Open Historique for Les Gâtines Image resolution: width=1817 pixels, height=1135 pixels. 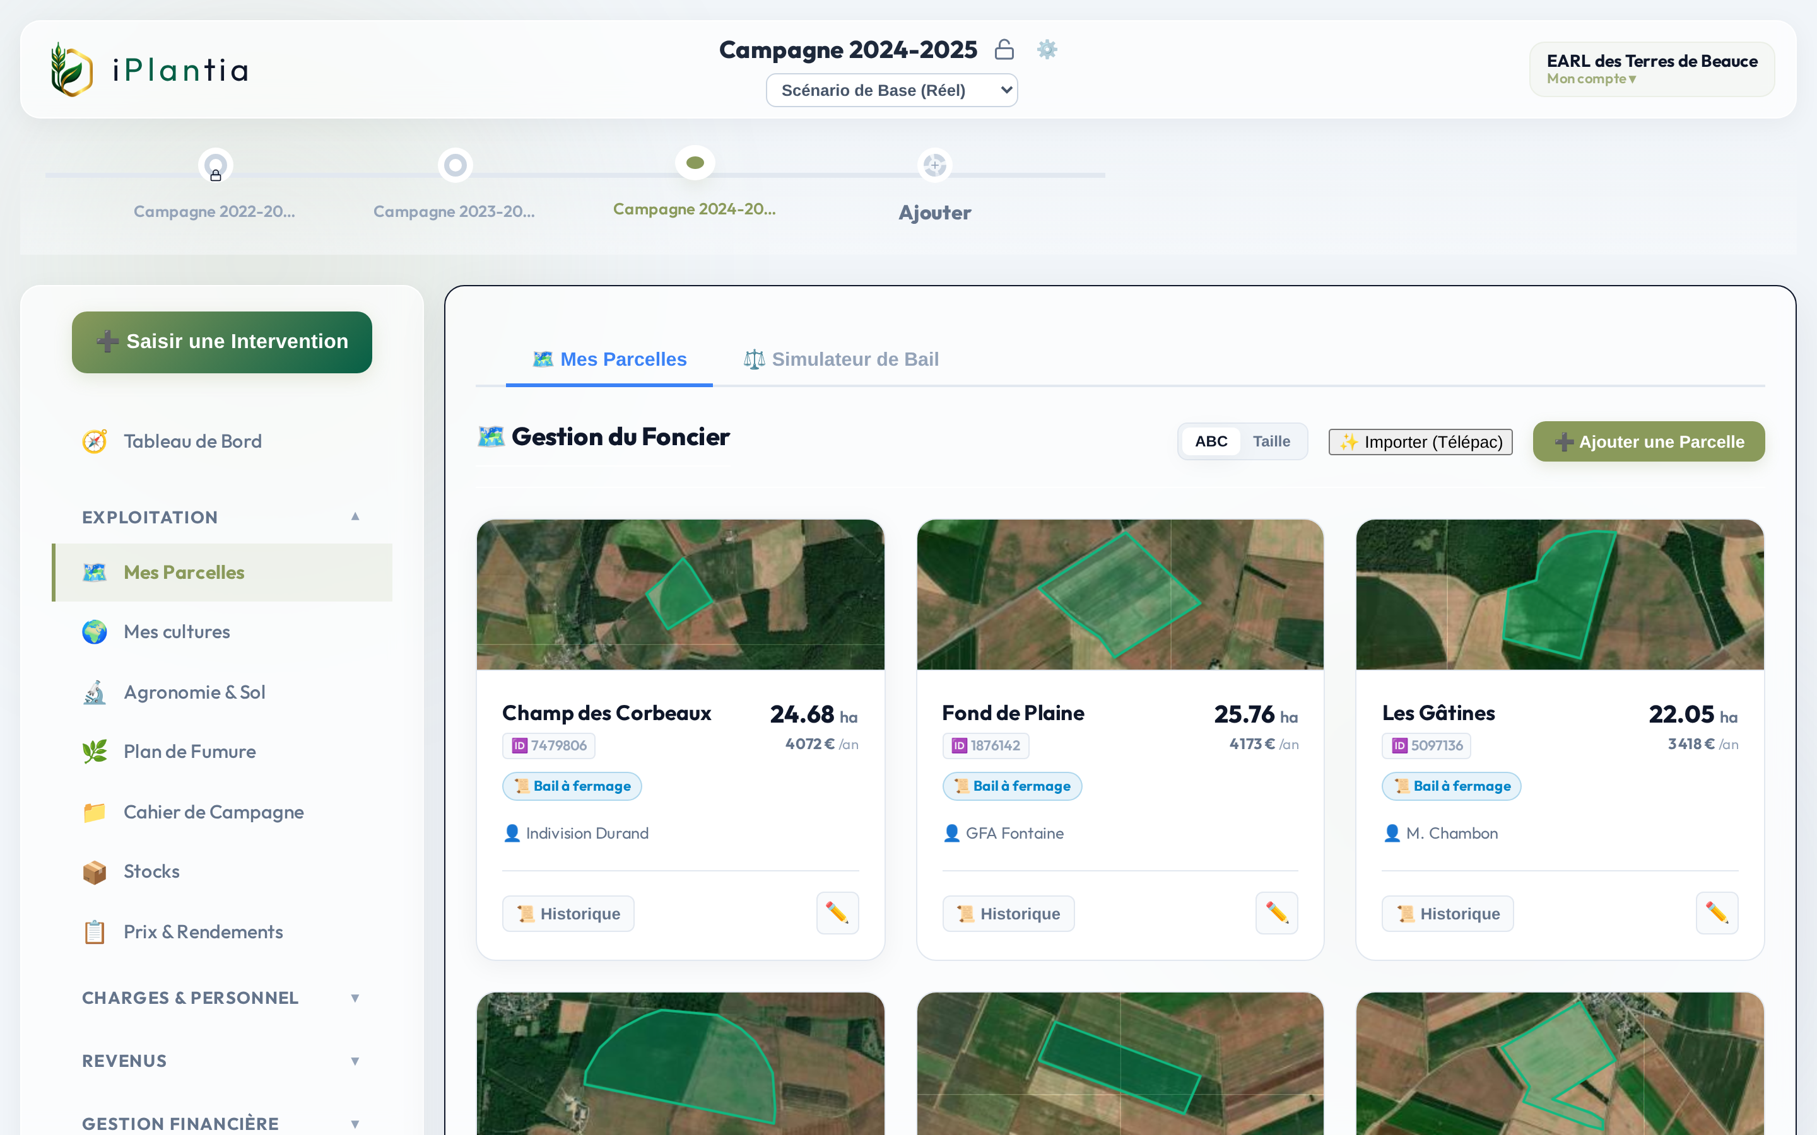click(1449, 914)
